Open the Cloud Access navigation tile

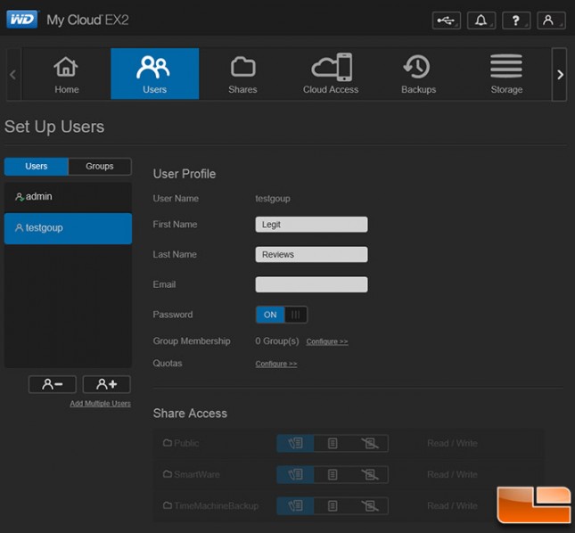click(331, 74)
